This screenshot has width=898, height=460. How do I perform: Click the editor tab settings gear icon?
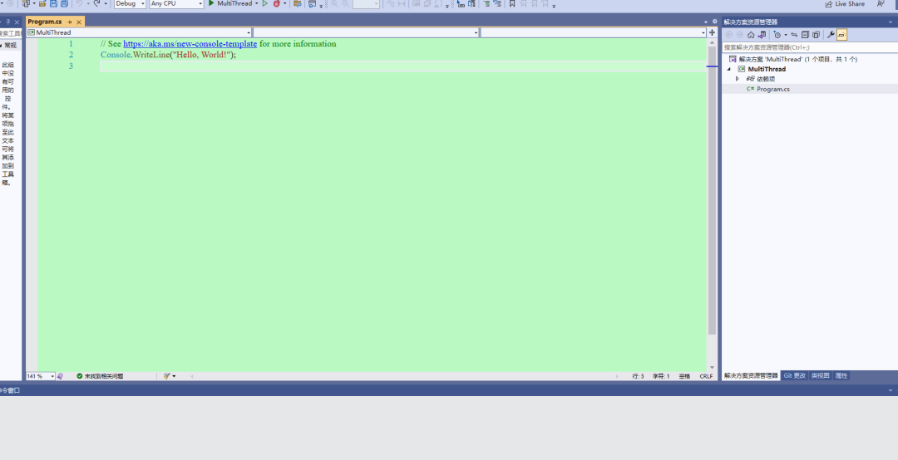coord(714,22)
